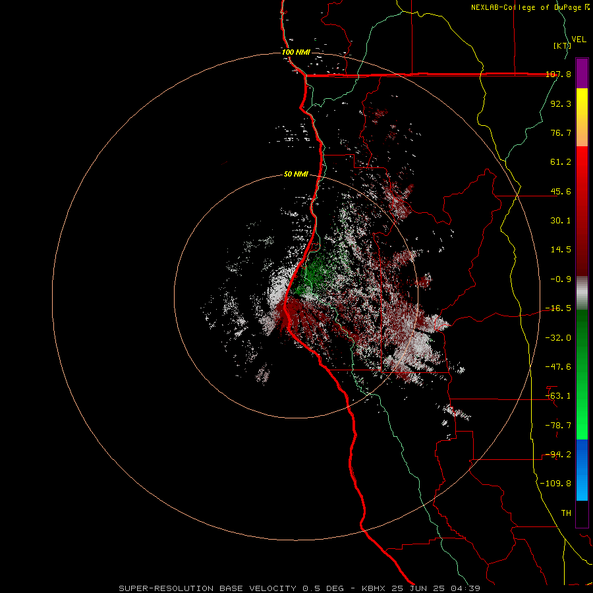Click the 100 NMI range ring label

[296, 52]
